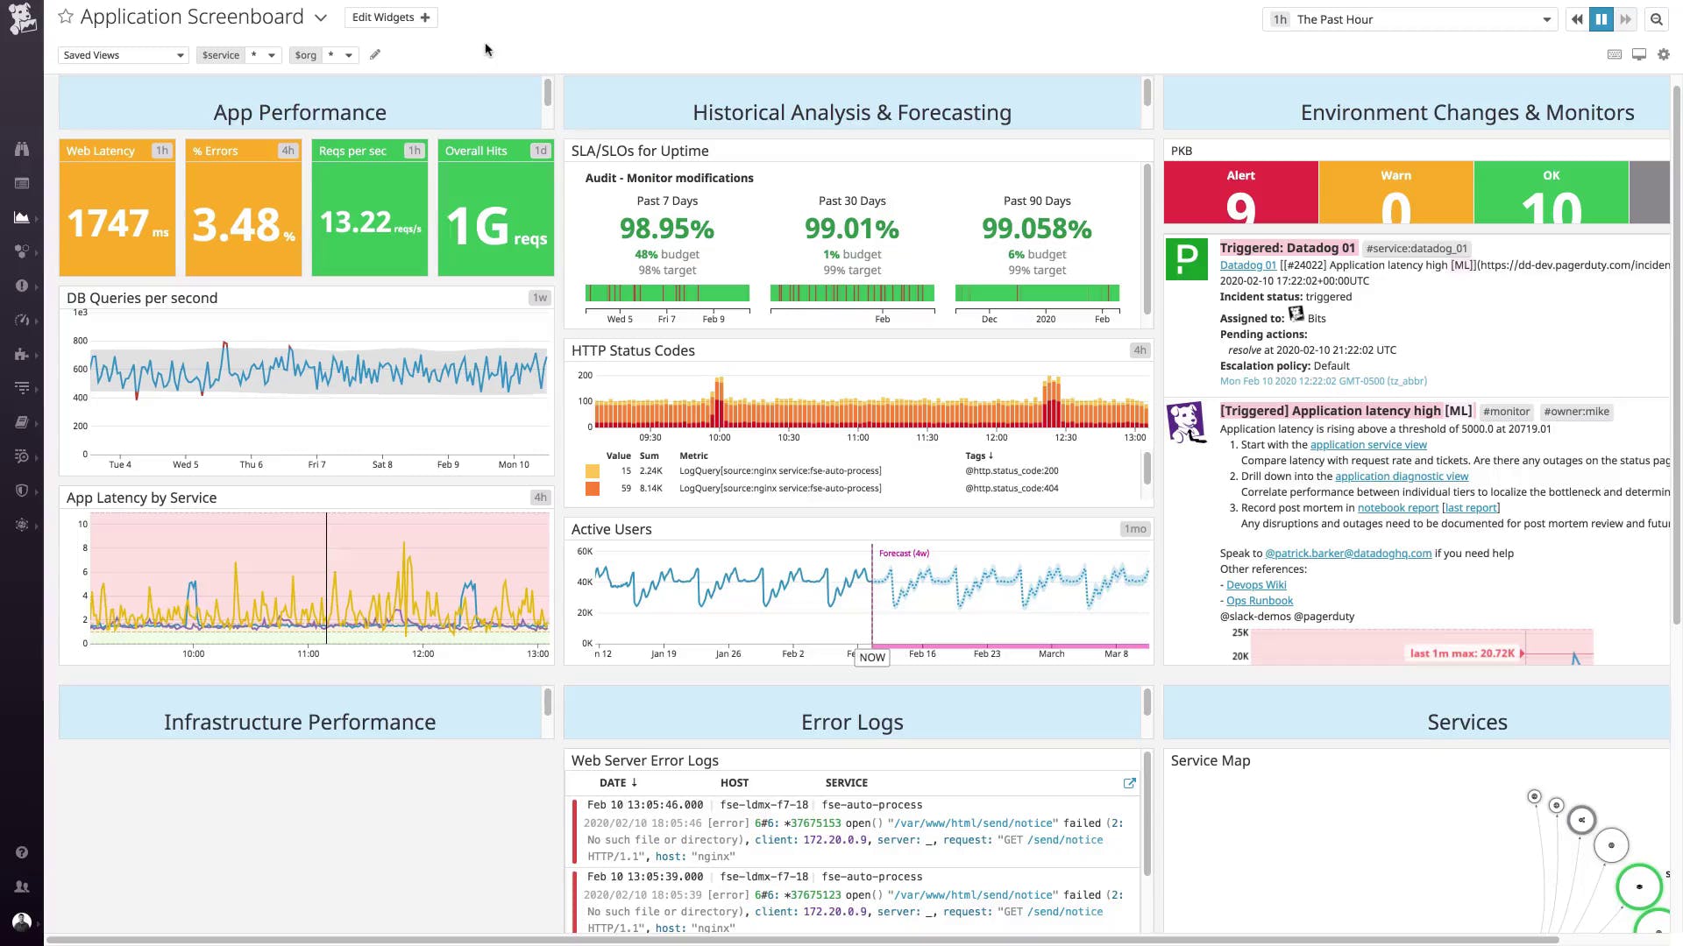The width and height of the screenshot is (1683, 946).
Task: Sort error logs by DATE column
Action: tap(618, 783)
